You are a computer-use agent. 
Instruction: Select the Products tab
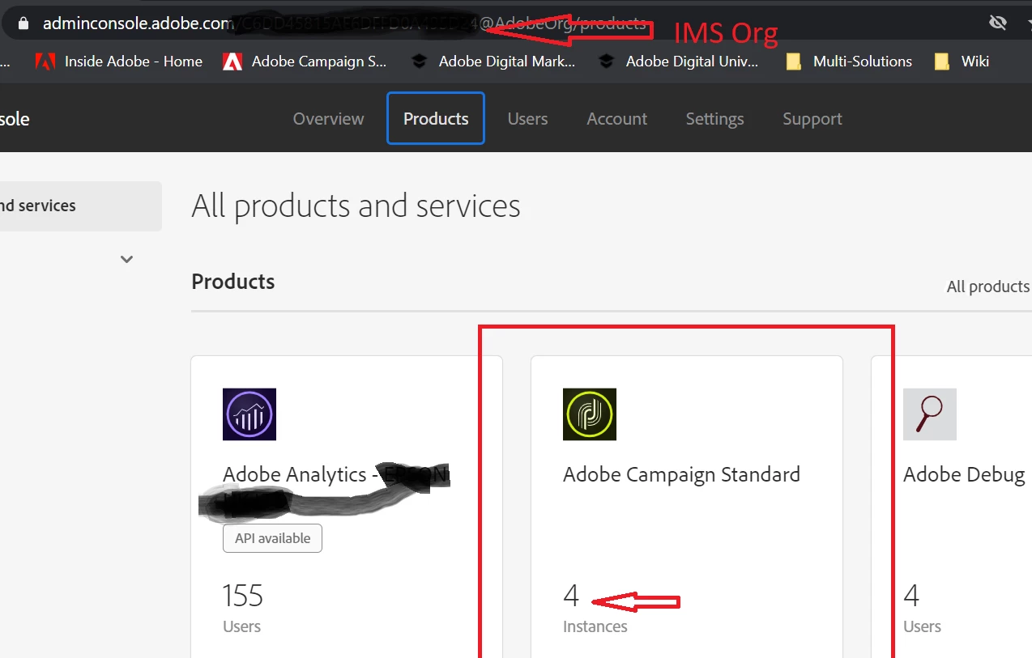pyautogui.click(x=436, y=119)
